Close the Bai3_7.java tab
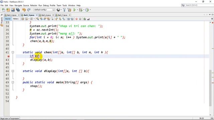 [x=70, y=15]
